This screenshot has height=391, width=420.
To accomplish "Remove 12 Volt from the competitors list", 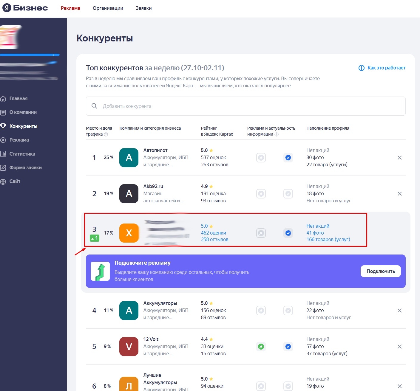I will click(400, 347).
